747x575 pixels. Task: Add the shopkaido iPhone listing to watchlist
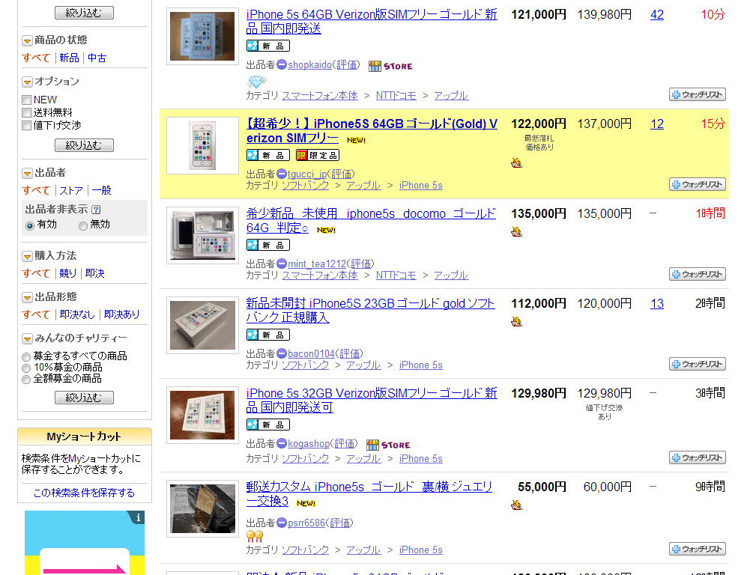click(698, 94)
